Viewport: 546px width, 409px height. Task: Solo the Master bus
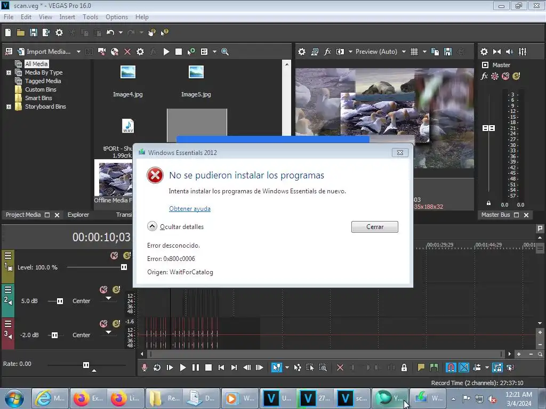click(516, 76)
